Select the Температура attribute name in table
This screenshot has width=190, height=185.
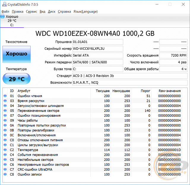tap(28, 150)
